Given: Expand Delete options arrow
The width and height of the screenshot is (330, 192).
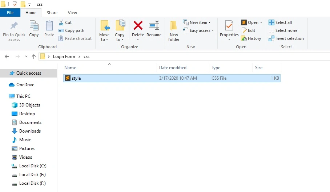Looking at the screenshot, I should [138, 39].
